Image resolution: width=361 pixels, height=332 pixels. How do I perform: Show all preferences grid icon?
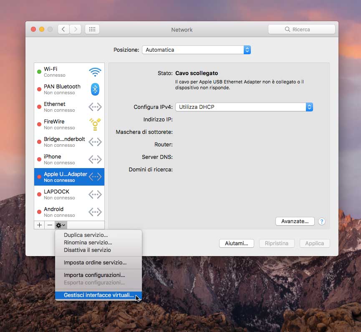(x=92, y=29)
